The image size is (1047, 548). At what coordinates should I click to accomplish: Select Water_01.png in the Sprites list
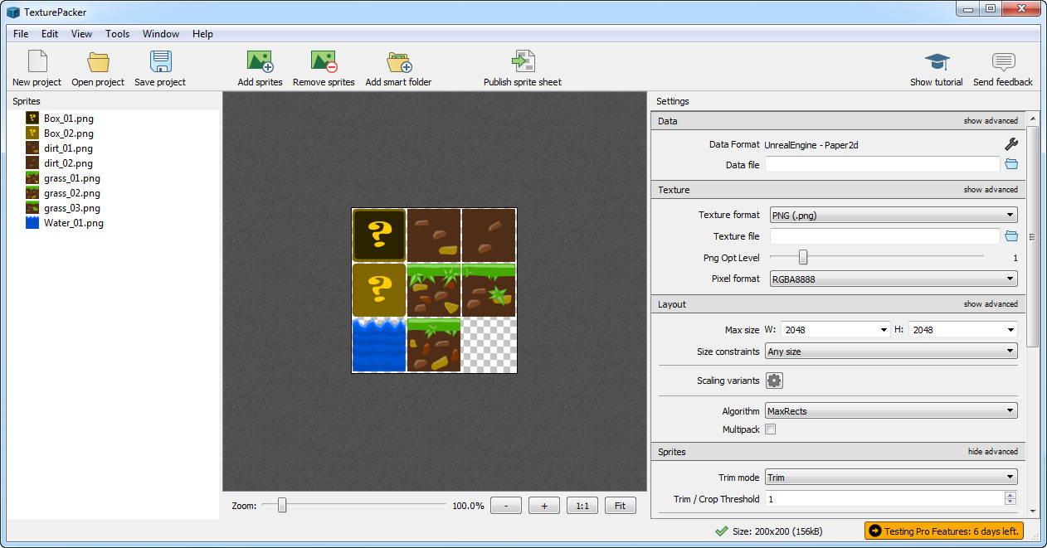click(74, 223)
